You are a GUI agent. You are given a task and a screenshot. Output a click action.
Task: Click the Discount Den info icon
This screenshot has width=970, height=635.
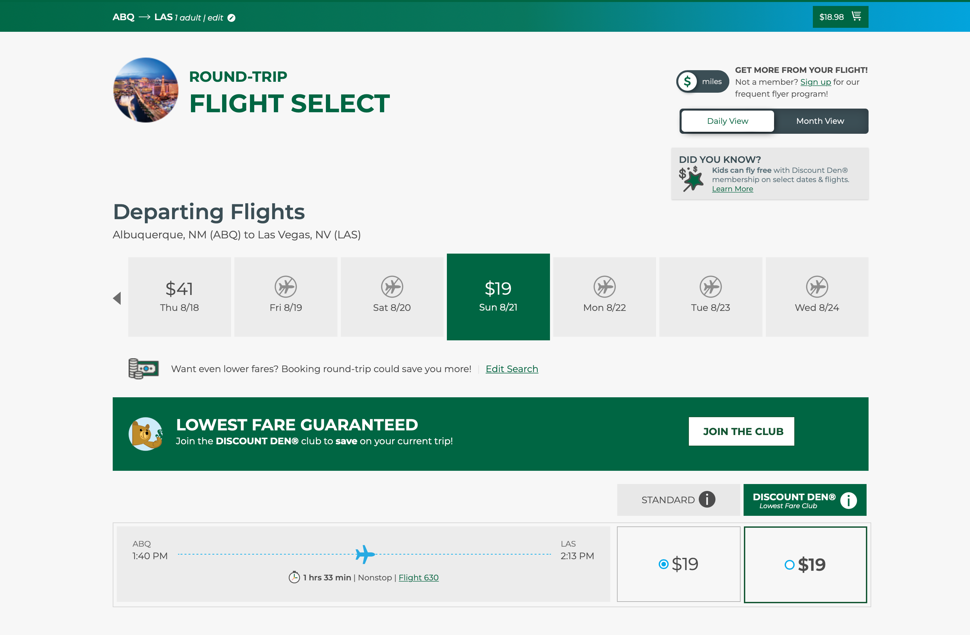tap(849, 500)
